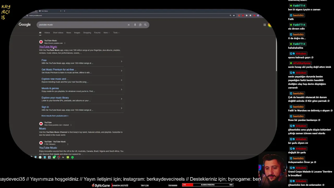Viewport: 334px width, 188px height.
Task: Submit search with the magnifier icon
Action: click(145, 25)
